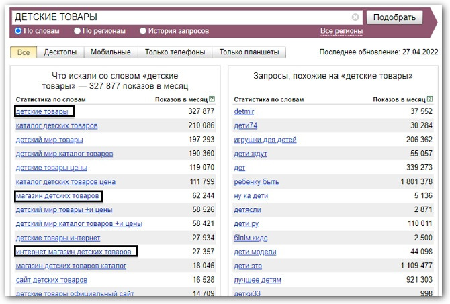Clear the search field with the X icon

(355, 17)
